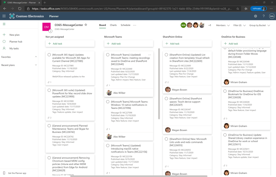This screenshot has width=276, height=177.
Task: Click the browser address bar URL
Action: pyautogui.click(x=132, y=9)
